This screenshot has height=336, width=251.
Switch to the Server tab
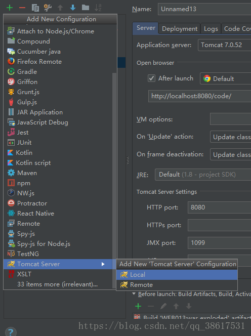146,28
